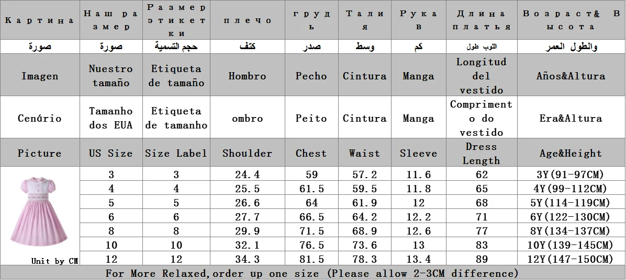The image size is (626, 280).
Task: Select shoulder value 24.4 cell
Action: (248, 174)
